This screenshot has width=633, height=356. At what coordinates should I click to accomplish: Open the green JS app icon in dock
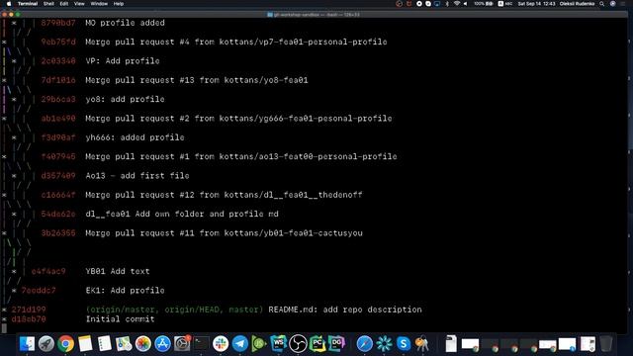pos(259,344)
